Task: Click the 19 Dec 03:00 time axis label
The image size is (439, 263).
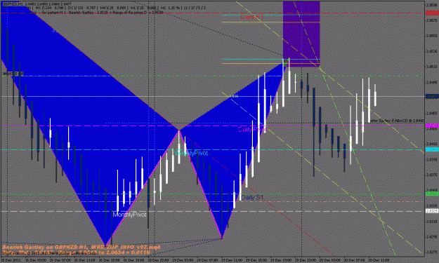Action: tap(183, 260)
